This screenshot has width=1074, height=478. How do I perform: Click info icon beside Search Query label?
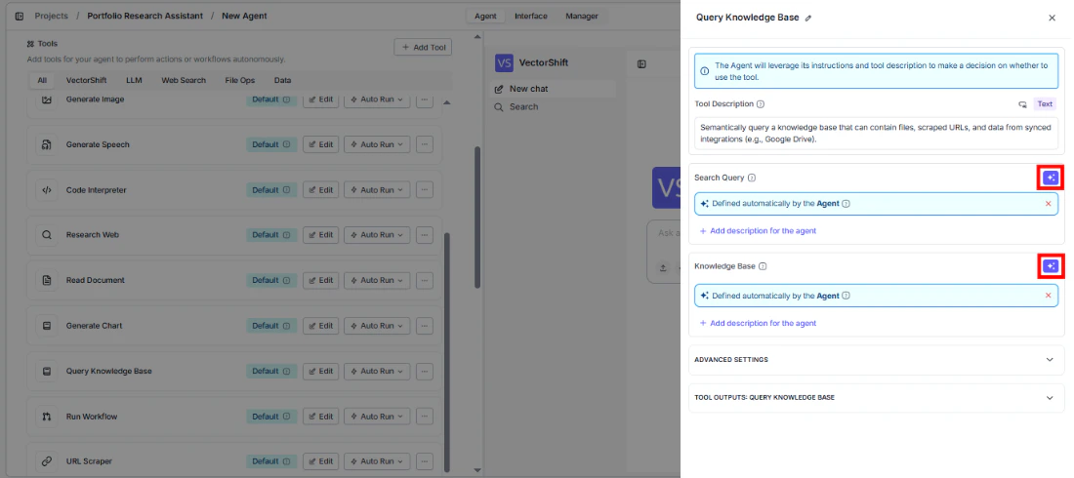(752, 179)
